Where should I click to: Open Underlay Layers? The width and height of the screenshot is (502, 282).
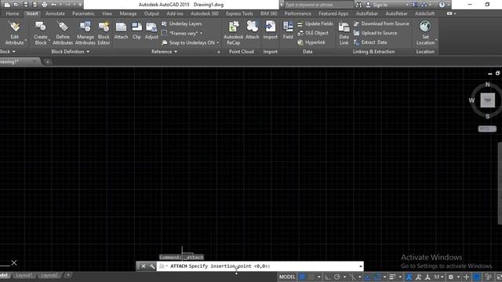coord(182,23)
